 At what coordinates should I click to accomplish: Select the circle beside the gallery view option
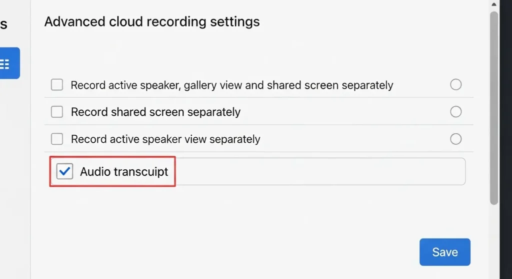tap(455, 85)
